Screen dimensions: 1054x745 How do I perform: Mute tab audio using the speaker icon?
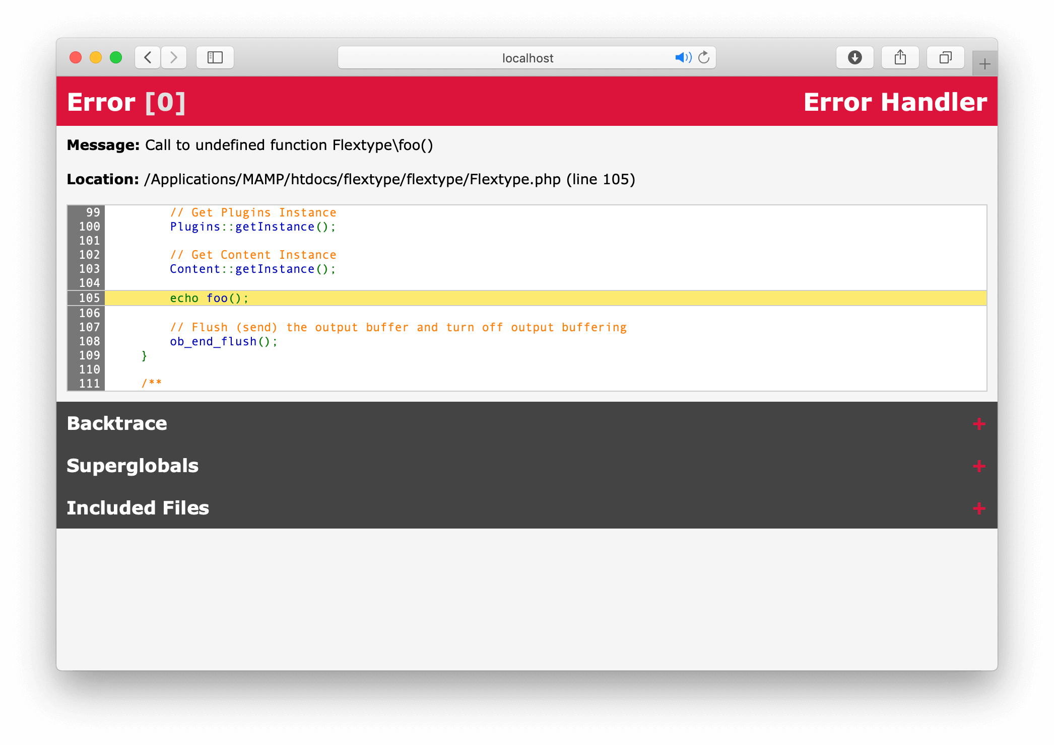[683, 57]
